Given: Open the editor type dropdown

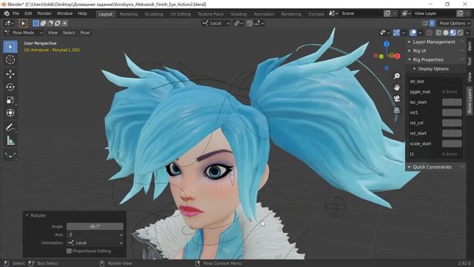Looking at the screenshot, I should click(10, 23).
